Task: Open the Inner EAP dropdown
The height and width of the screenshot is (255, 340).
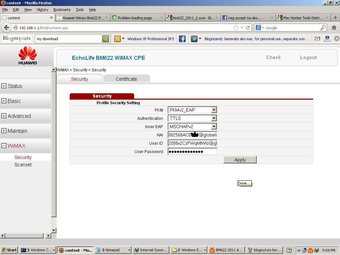Action: click(214, 126)
